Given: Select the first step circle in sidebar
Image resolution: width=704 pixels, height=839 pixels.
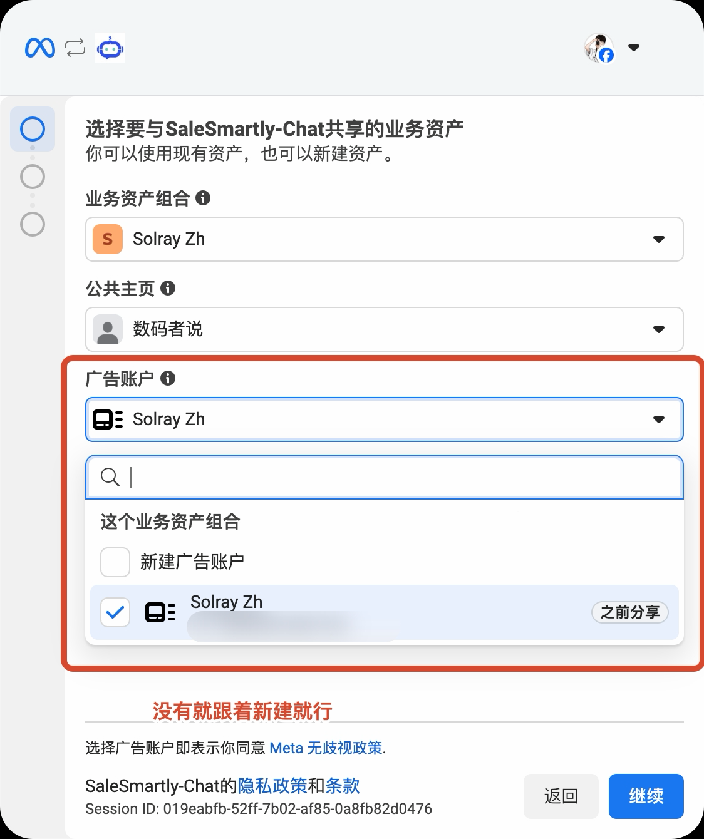Looking at the screenshot, I should (33, 129).
